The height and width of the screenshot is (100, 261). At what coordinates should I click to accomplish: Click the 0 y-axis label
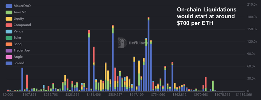248,91
